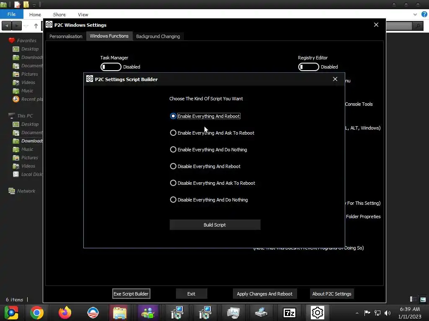
Task: Open Google Chrome from the taskbar
Action: click(37, 313)
